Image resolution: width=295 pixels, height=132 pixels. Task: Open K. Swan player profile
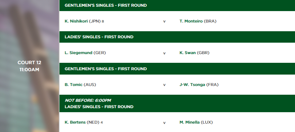tap(187, 53)
